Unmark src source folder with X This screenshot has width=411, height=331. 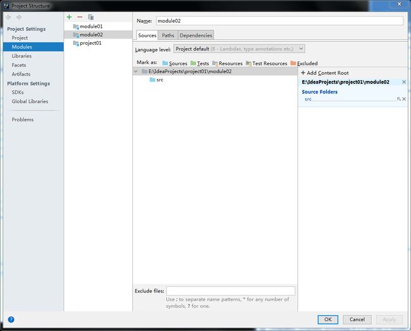click(404, 99)
